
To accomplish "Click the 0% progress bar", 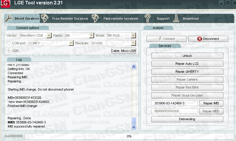I will pos(129,136).
